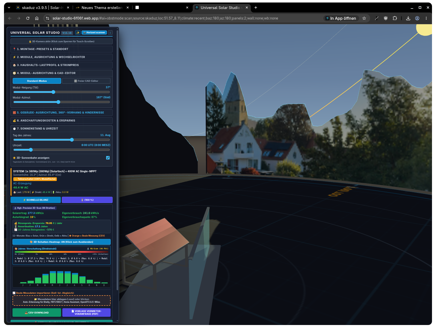The width and height of the screenshot is (436, 333).
Task: Expand section 5 Gebäude-Ausrichtung & Hindernisse
Action: click(x=62, y=112)
